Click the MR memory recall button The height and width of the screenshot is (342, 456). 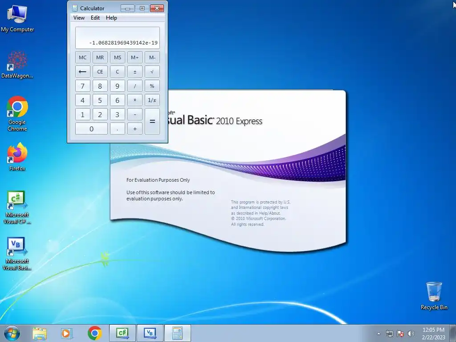(100, 57)
